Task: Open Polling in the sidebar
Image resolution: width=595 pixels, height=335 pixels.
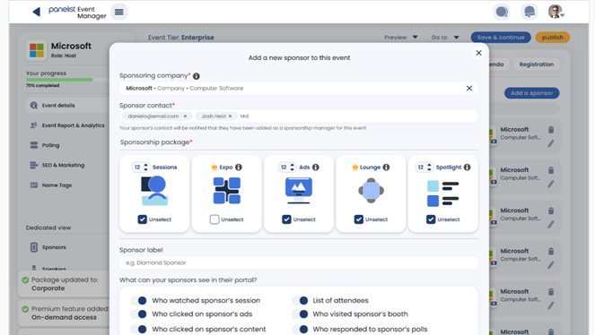Action: click(x=50, y=145)
